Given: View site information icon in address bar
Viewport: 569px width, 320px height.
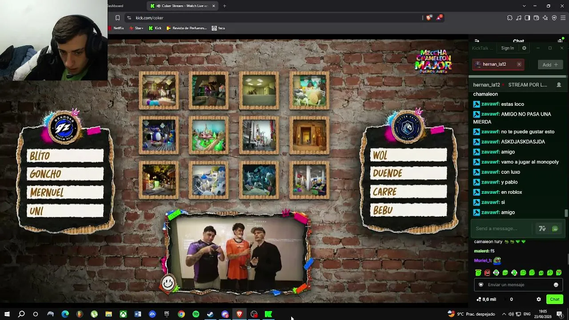Looking at the screenshot, I should [129, 18].
